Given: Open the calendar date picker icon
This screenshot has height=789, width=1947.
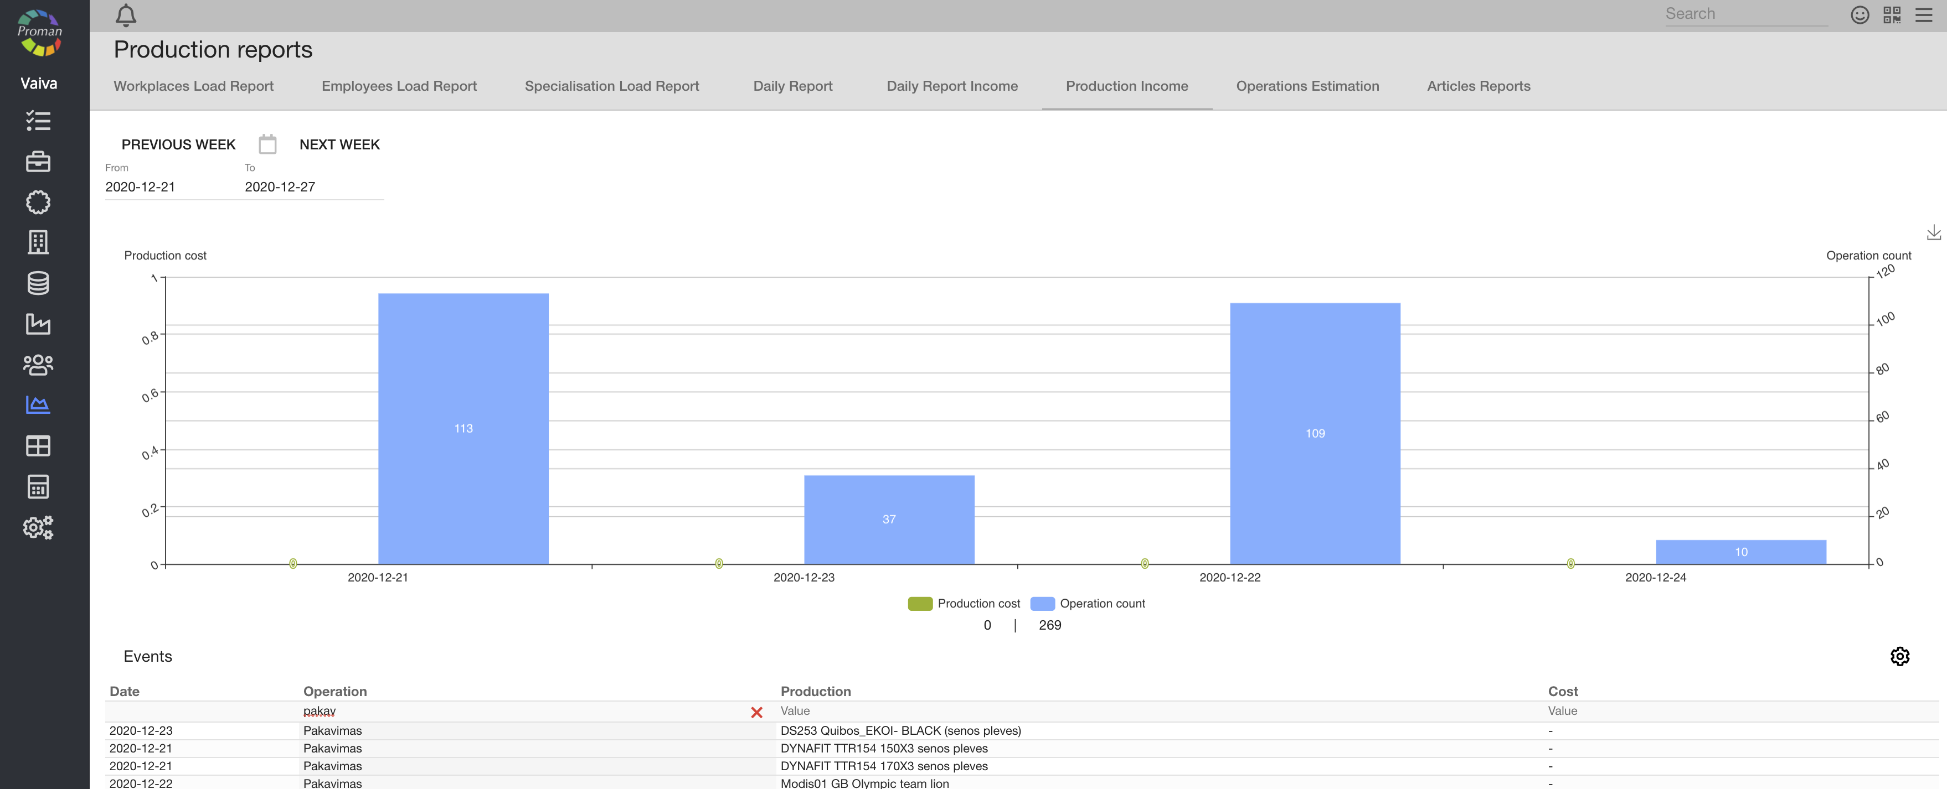Looking at the screenshot, I should coord(267,144).
